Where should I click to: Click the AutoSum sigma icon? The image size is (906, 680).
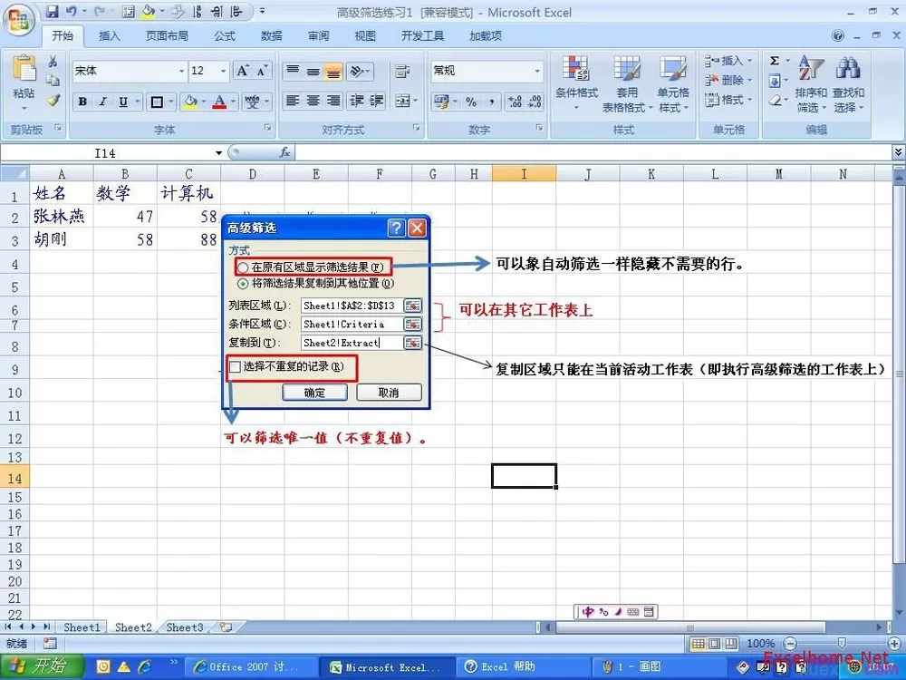[x=775, y=61]
